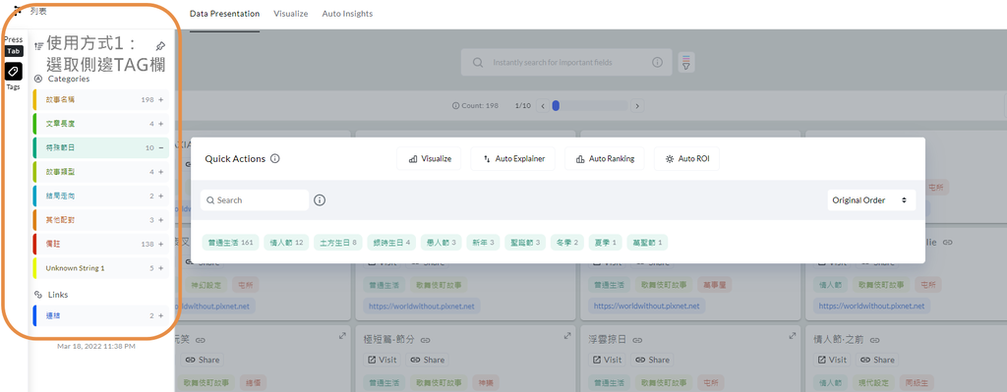Click Share on the 極短篇-節分 card
This screenshot has width=1007, height=392.
click(428, 360)
